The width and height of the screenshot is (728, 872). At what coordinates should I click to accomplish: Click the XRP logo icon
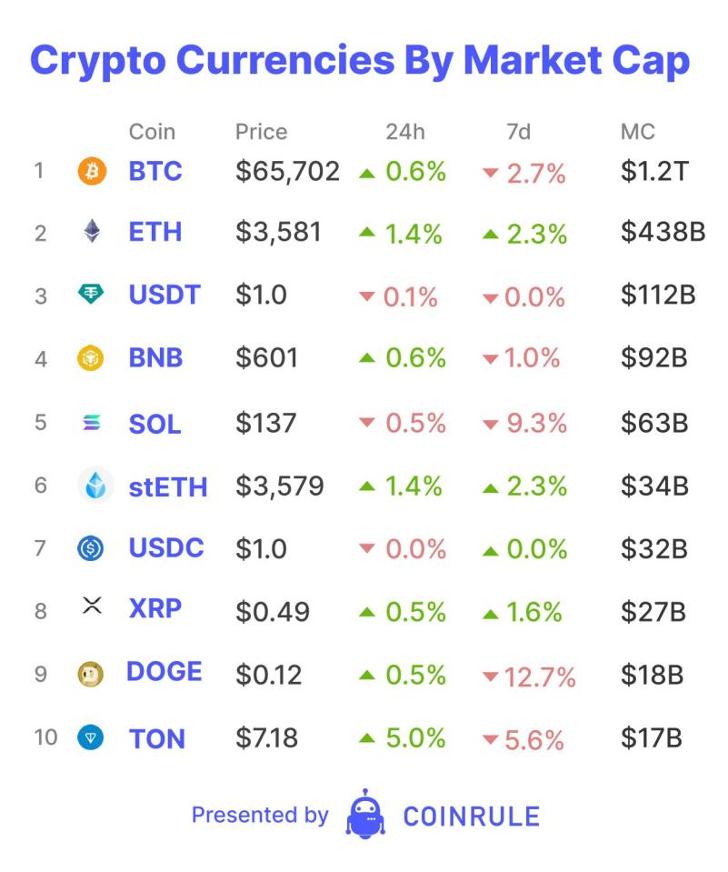[92, 606]
